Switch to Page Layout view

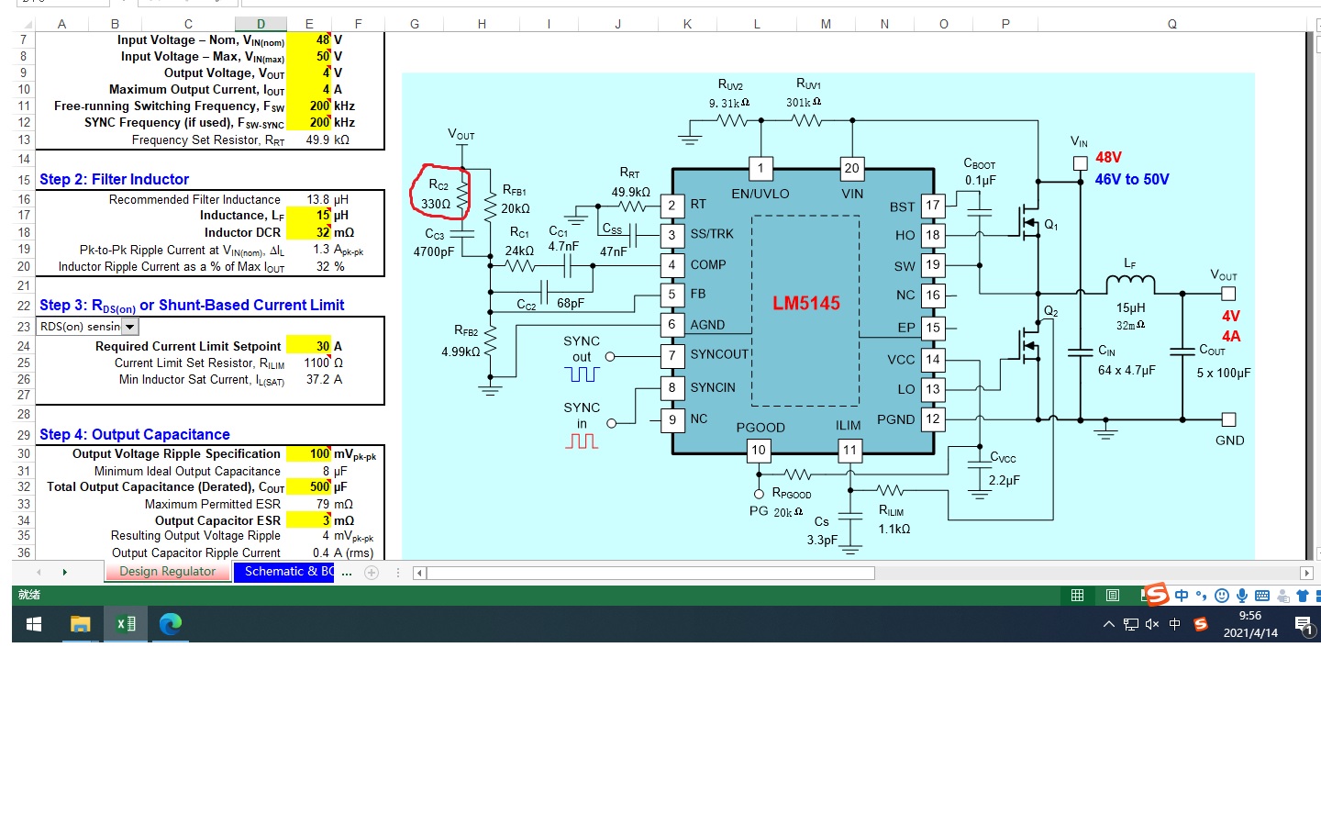[1113, 596]
